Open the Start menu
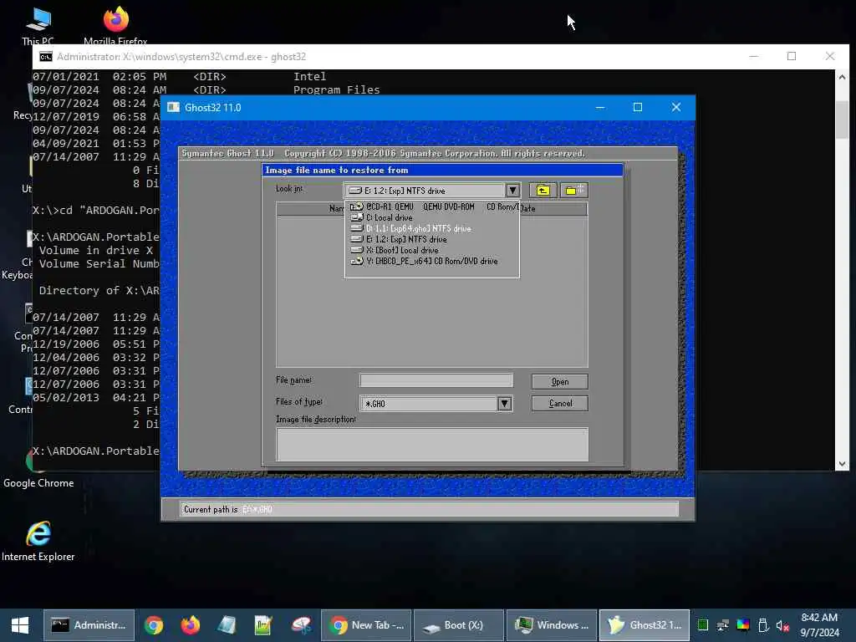 click(x=20, y=625)
